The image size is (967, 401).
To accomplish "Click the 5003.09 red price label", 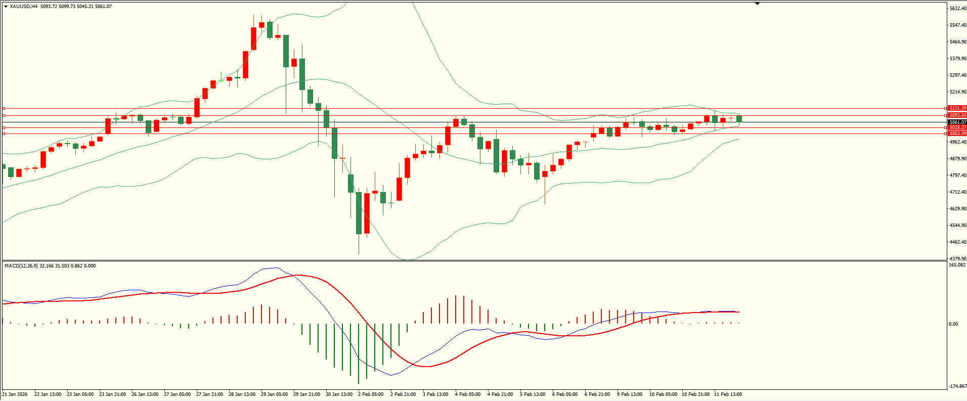I will [957, 133].
